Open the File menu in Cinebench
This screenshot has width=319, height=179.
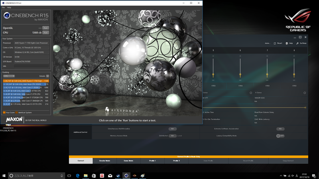pos(3,8)
